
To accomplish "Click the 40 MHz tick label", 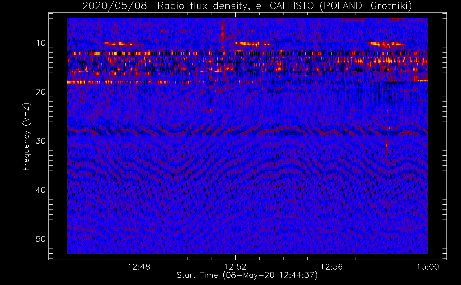I will 41,190.
